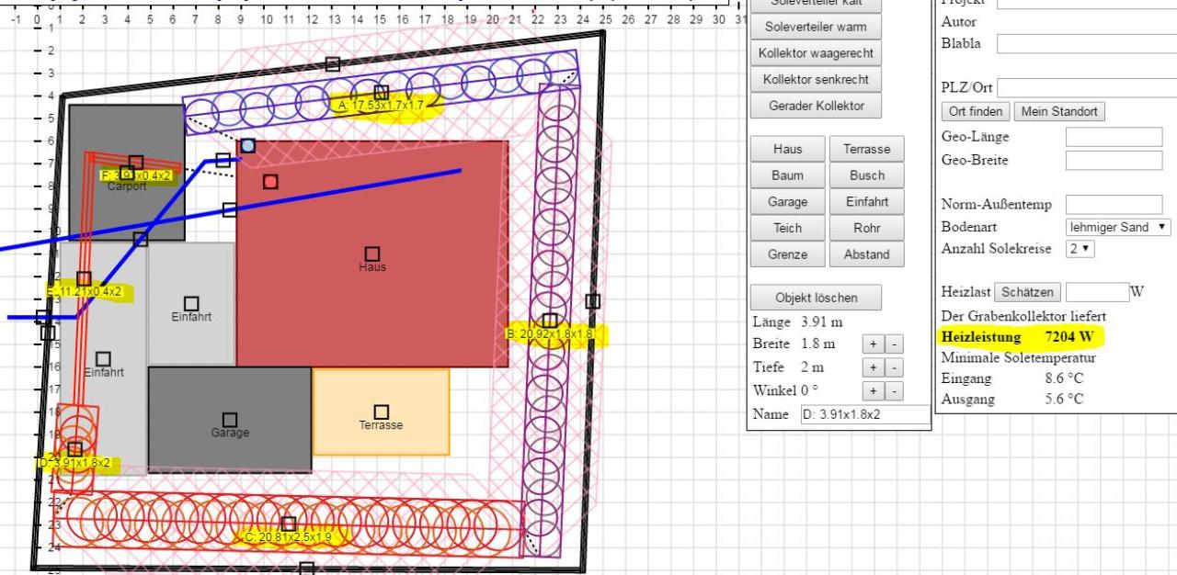Select the Terrasse handle on the plan
The width and height of the screenshot is (1177, 575).
tap(382, 412)
